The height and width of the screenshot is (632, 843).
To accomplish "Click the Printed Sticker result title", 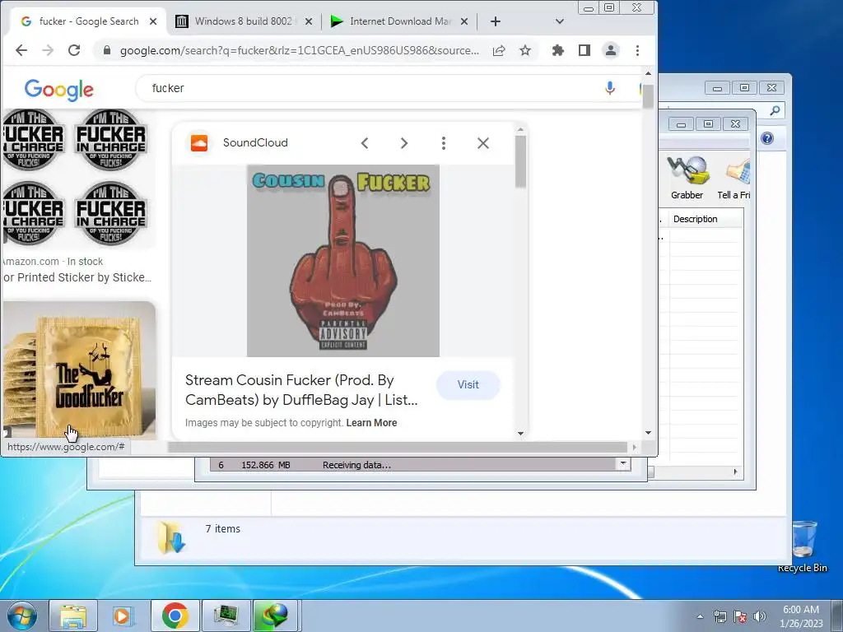I will 77,278.
